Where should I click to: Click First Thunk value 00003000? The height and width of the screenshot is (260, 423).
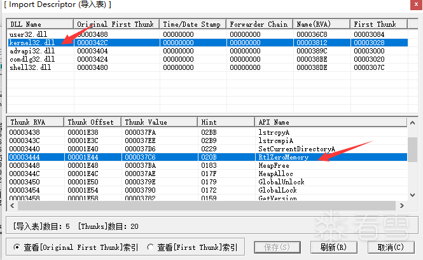[x=370, y=51]
